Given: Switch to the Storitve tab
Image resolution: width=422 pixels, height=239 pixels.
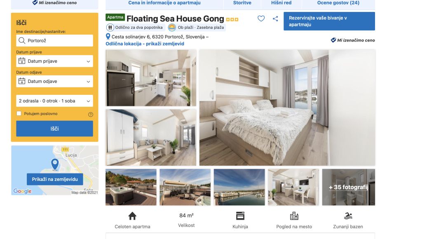Looking at the screenshot, I should [x=242, y=3].
